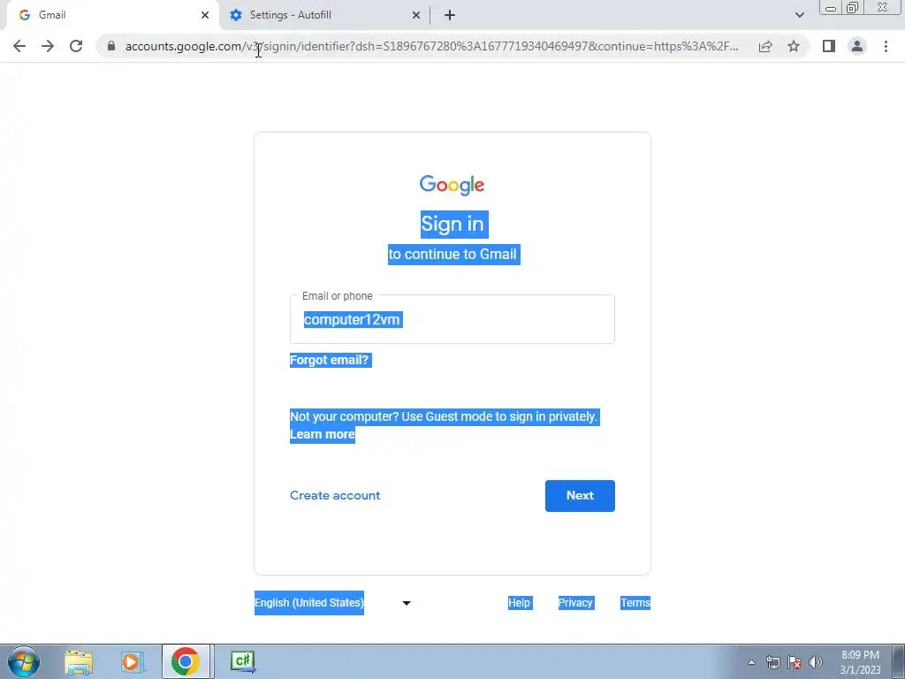Open the Terms link
This screenshot has height=679, width=905.
click(x=635, y=603)
